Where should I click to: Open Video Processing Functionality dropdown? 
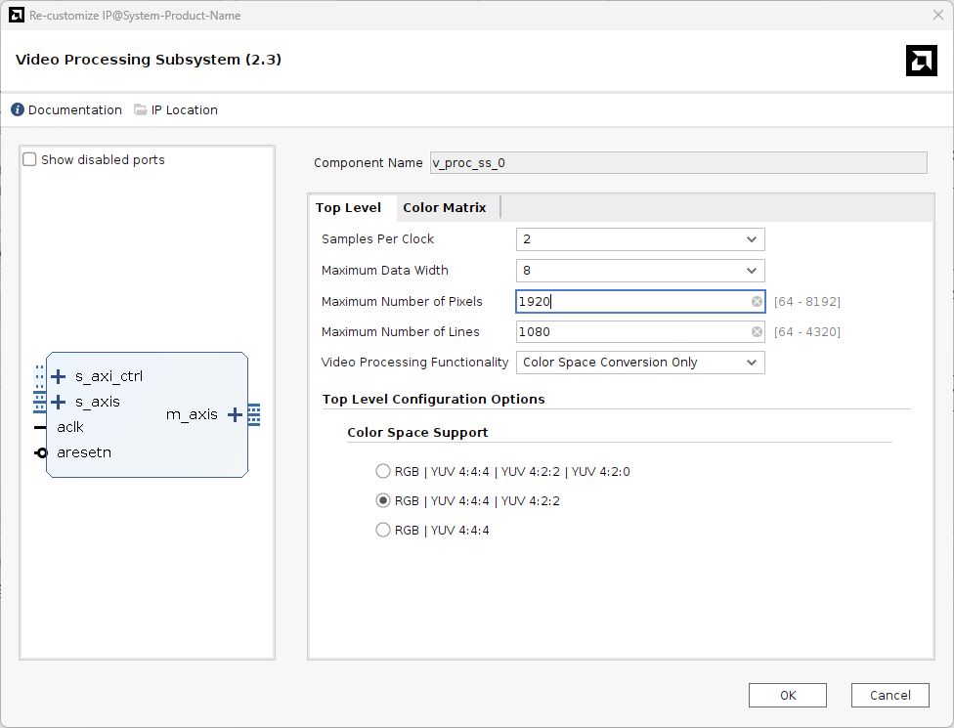(640, 363)
